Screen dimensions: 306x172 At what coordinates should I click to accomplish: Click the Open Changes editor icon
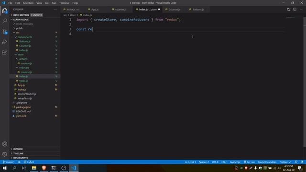pos(288,10)
